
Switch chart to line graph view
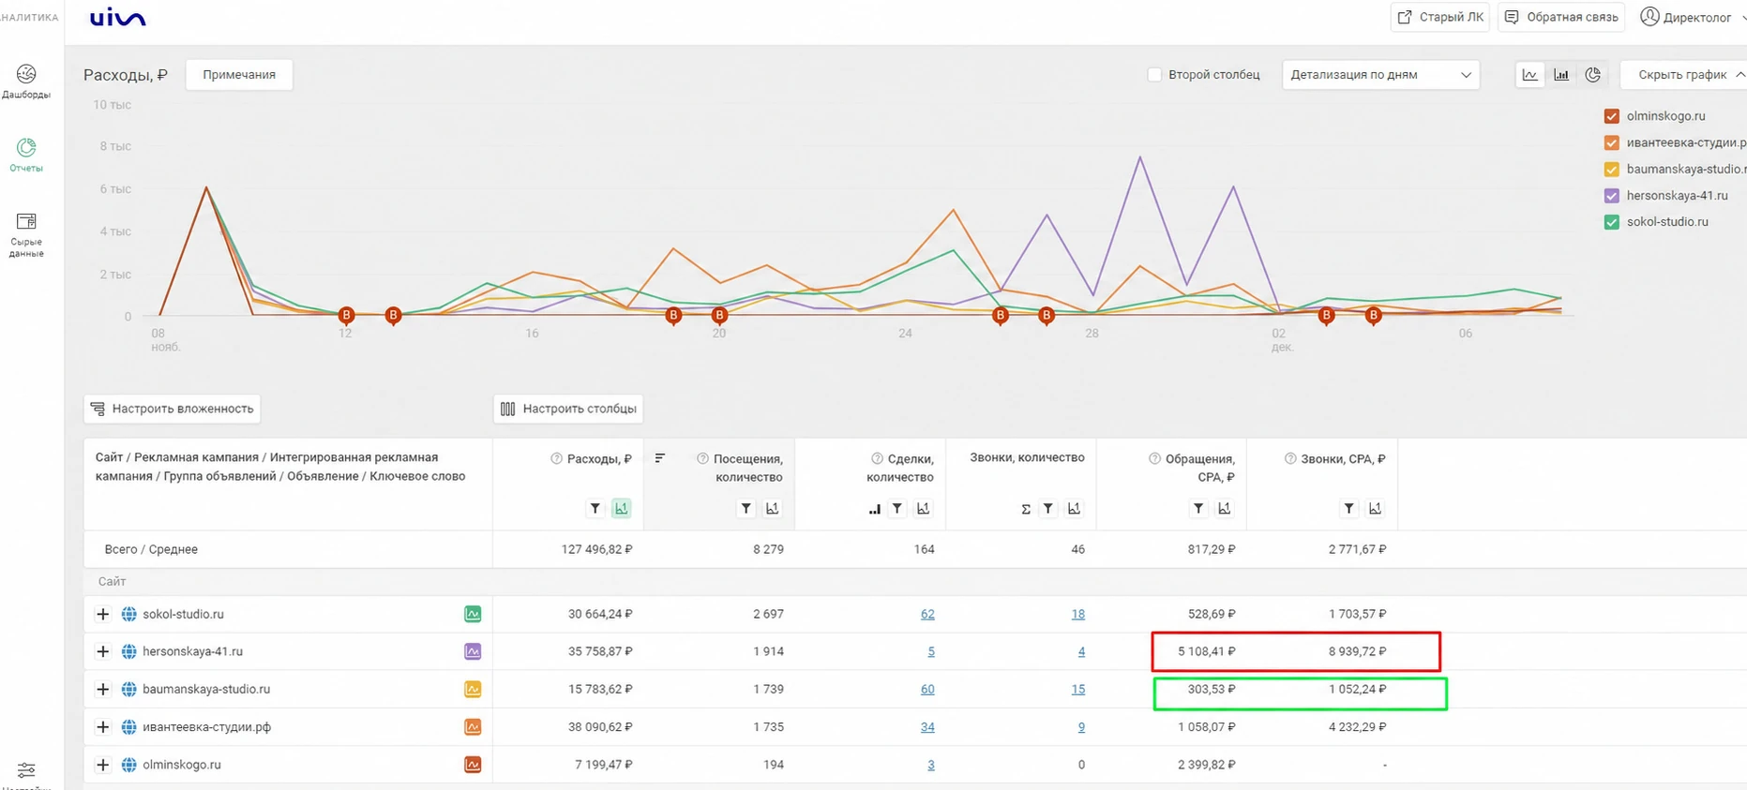point(1530,75)
